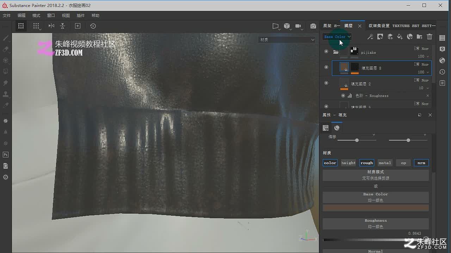The image size is (451, 253).
Task: Remove the 色阶 - Roughness effect
Action: (x=428, y=96)
